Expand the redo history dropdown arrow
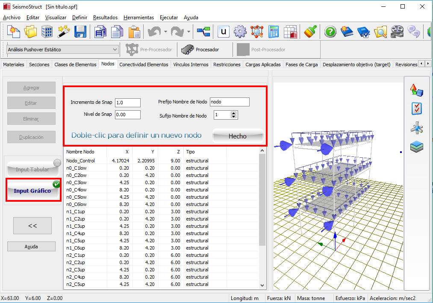 point(189,32)
